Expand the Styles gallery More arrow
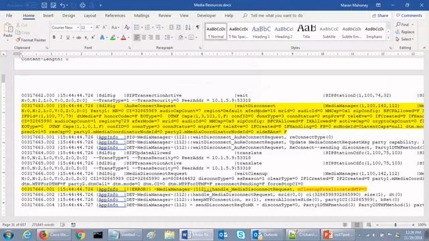The height and width of the screenshot is (241, 429). tap(388, 38)
